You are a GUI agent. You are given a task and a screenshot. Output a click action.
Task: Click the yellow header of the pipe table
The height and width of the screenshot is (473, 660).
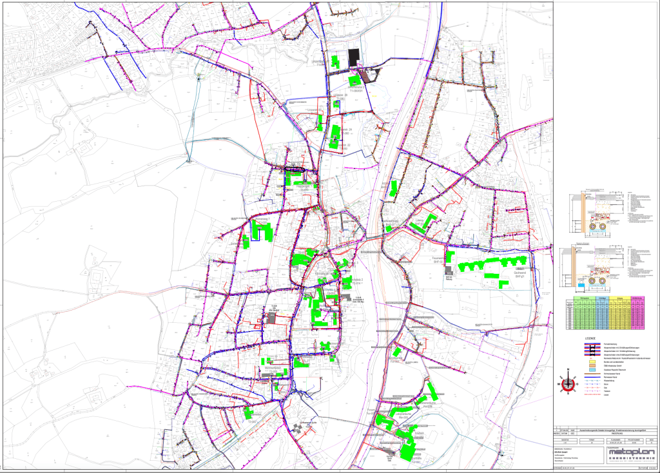coord(620,298)
